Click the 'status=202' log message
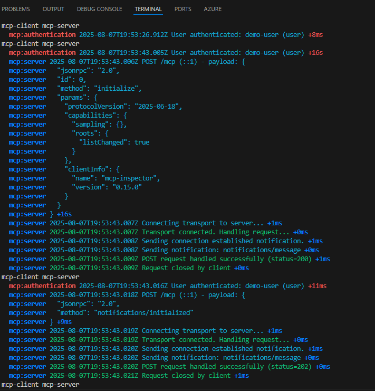375x391 pixels. click(169, 367)
